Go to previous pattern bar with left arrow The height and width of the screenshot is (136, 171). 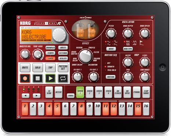(26, 96)
